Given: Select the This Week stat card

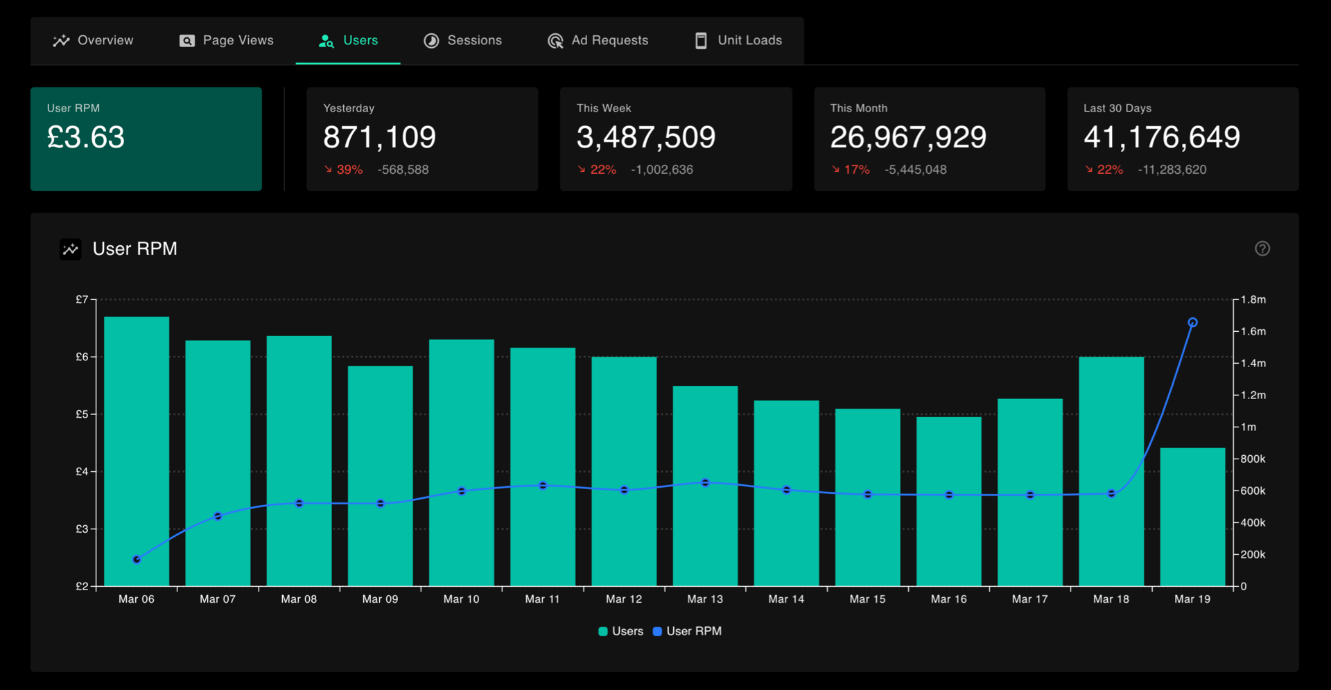Looking at the screenshot, I should [676, 139].
